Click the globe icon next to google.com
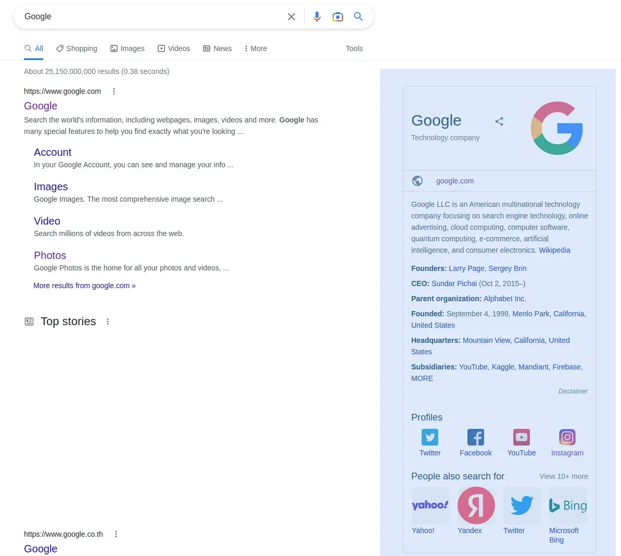Viewport: 621px width, 556px height. pos(417,181)
